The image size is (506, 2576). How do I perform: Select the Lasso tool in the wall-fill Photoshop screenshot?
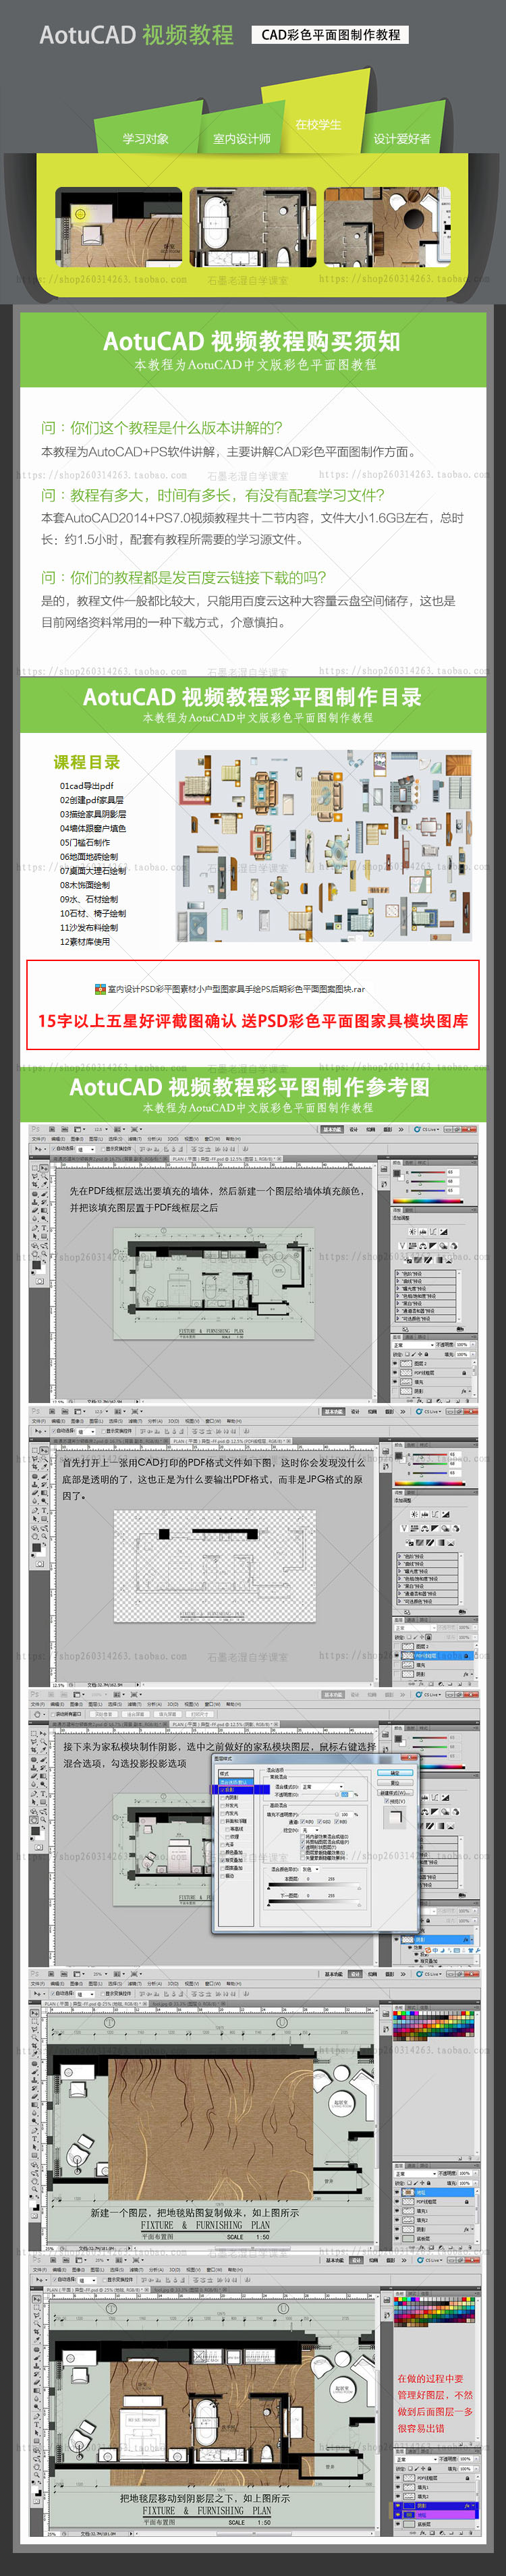click(x=35, y=1176)
